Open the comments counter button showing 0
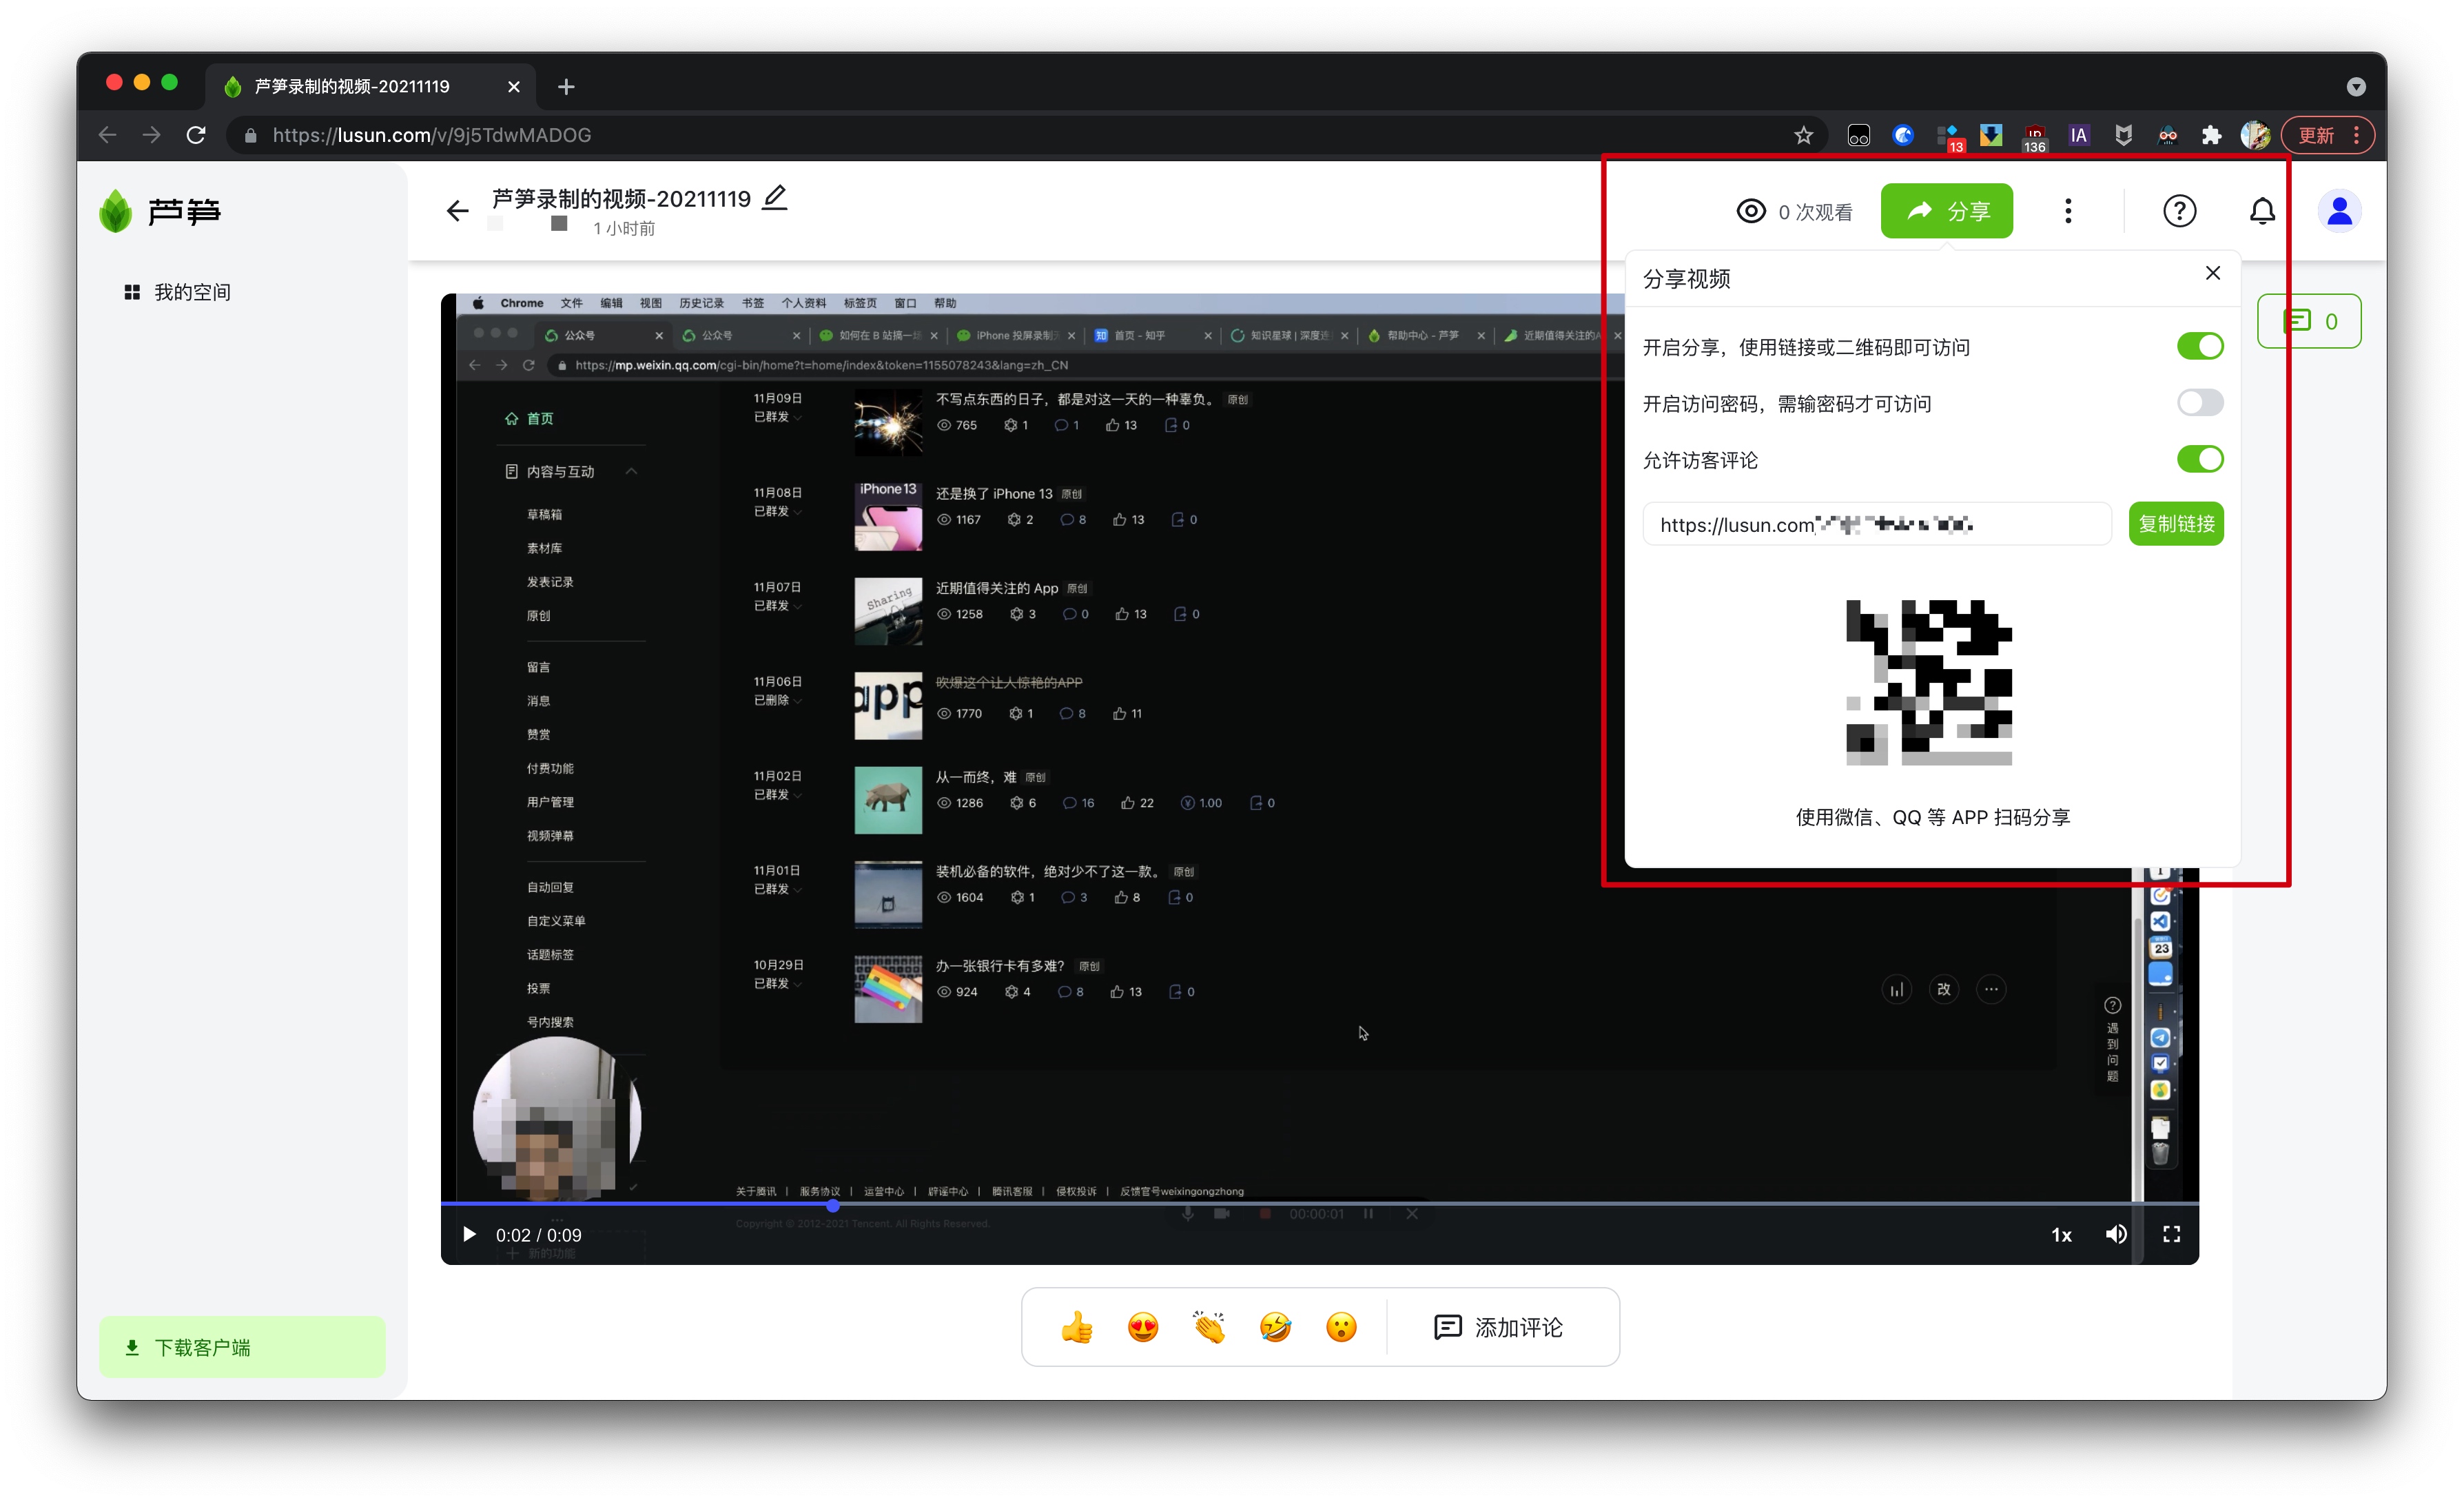2464x1502 pixels. (x=2309, y=321)
